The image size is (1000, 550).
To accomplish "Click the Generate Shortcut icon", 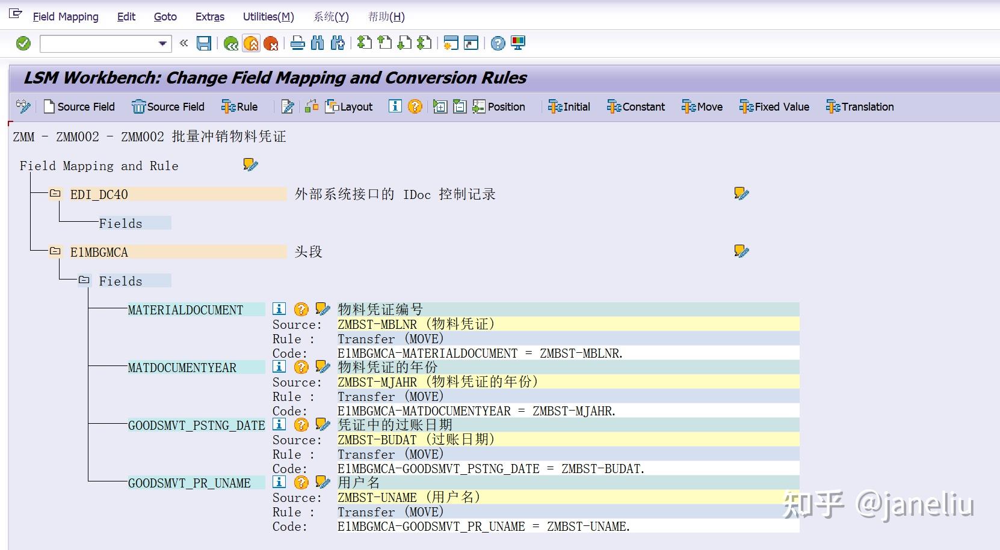I will coord(471,43).
